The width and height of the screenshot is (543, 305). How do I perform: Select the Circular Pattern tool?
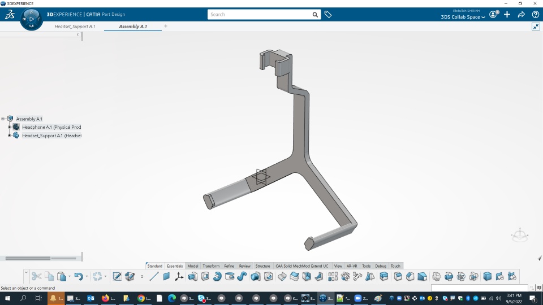coord(345,276)
